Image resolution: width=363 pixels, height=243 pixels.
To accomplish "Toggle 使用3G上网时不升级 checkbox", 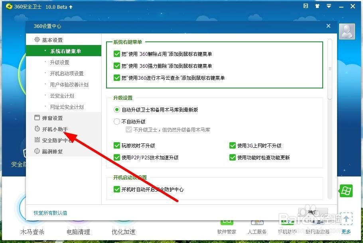I will click(233, 145).
